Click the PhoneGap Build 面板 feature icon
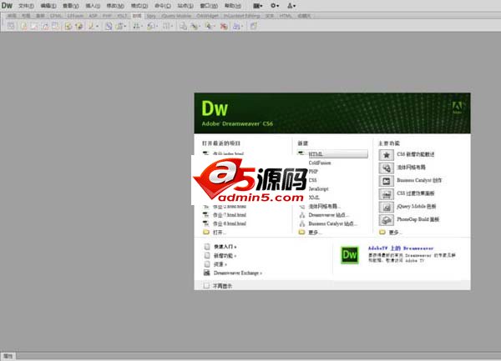The image size is (501, 361). pyautogui.click(x=387, y=220)
